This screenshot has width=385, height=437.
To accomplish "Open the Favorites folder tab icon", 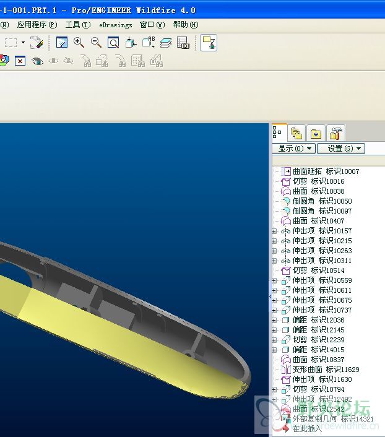I will [x=316, y=134].
